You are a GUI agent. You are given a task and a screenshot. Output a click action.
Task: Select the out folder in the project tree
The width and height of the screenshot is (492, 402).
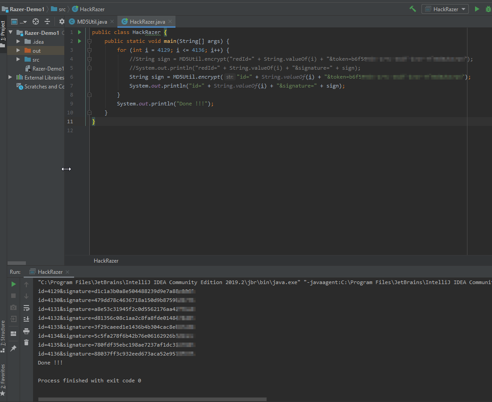[x=37, y=50]
